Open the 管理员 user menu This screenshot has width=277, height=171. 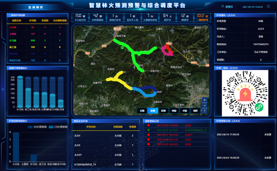[229, 6]
